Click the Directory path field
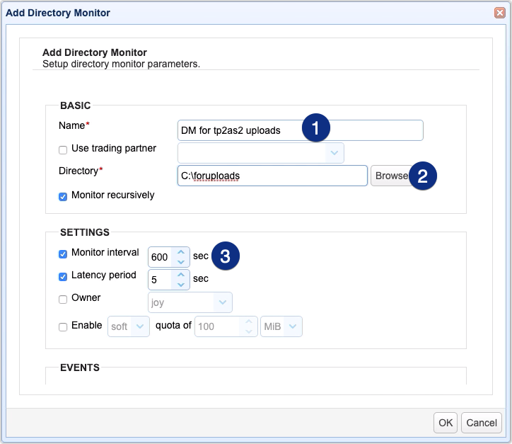The height and width of the screenshot is (444, 512). click(x=272, y=176)
